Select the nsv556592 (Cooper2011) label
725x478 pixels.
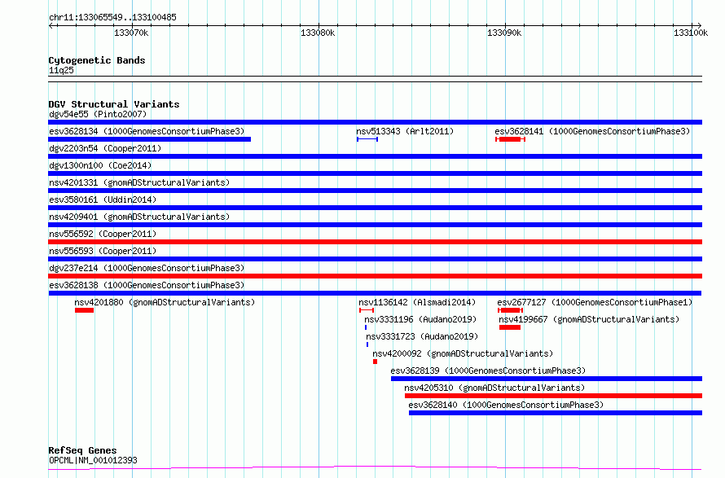pos(103,234)
